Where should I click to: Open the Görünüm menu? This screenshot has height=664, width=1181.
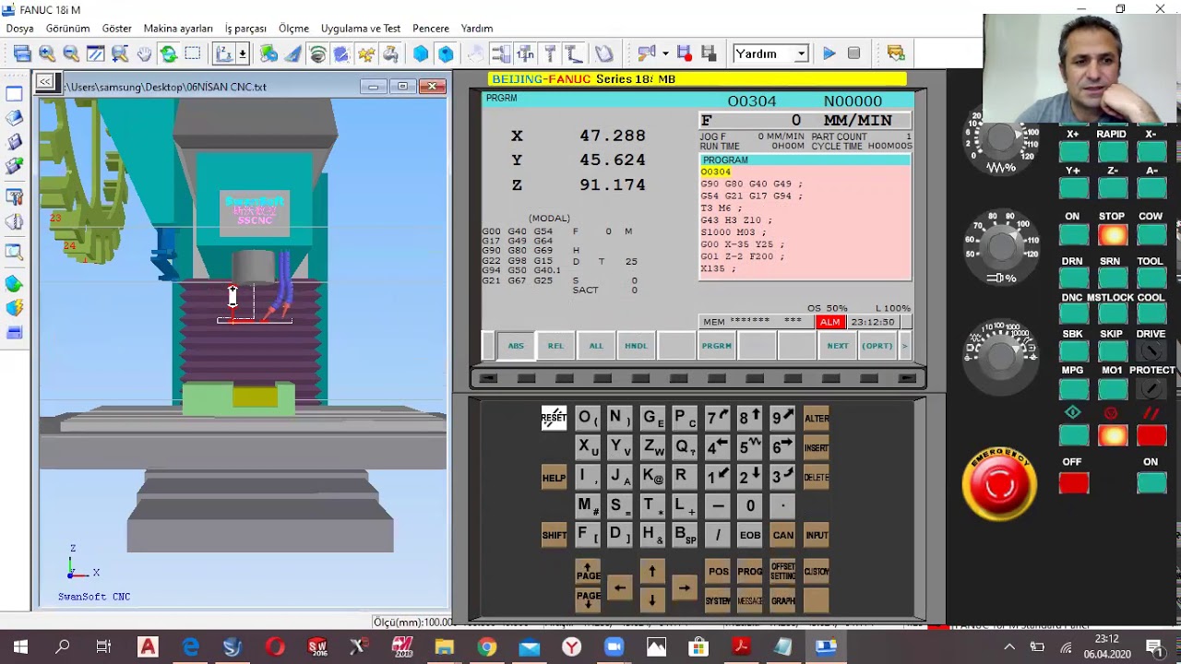coord(68,29)
